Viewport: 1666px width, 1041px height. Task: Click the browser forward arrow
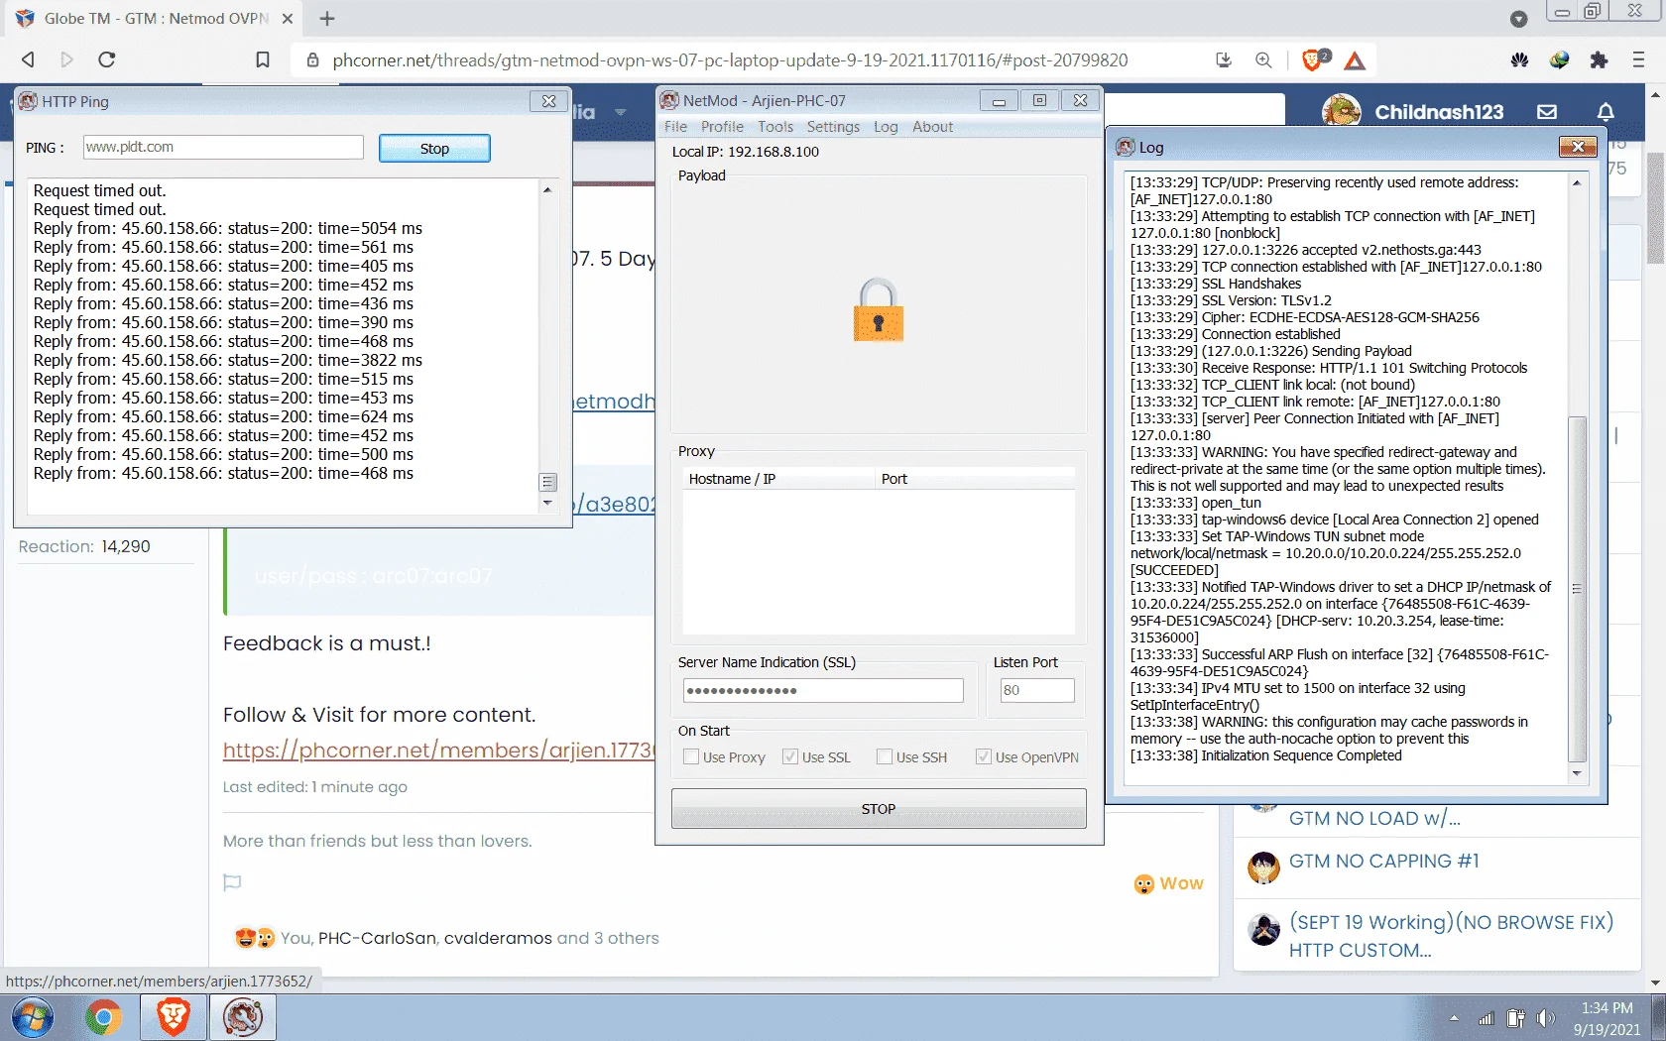coord(66,59)
